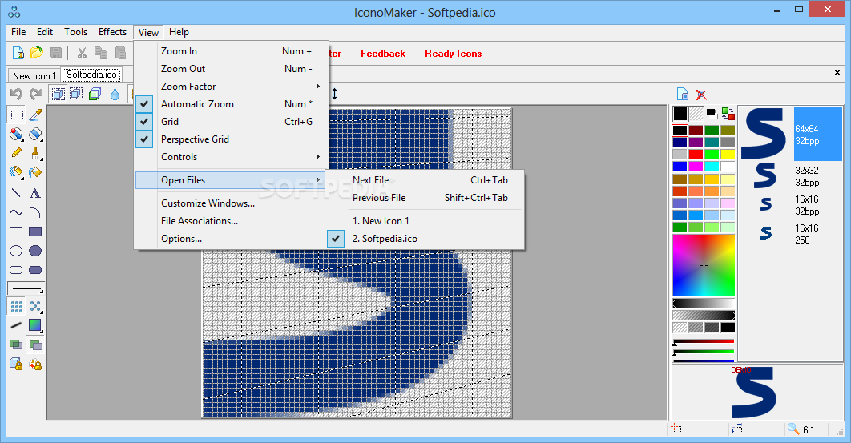The width and height of the screenshot is (851, 443).
Task: Open the line style dropdown
Action: [26, 289]
